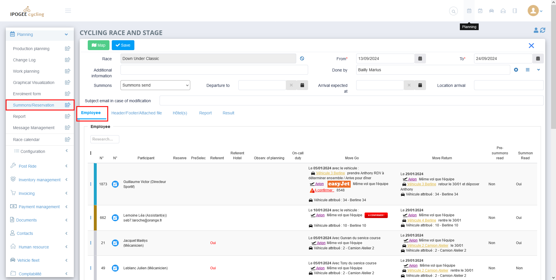Edit Leblanc Julien row entry
The height and width of the screenshot is (280, 556).
(115, 268)
